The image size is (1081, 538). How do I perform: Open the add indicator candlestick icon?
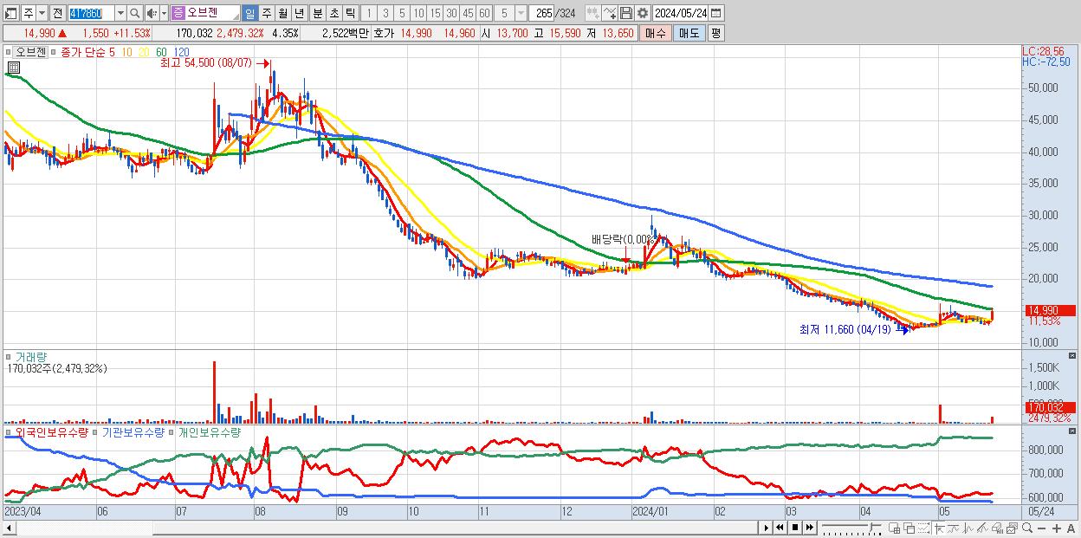tap(592, 13)
